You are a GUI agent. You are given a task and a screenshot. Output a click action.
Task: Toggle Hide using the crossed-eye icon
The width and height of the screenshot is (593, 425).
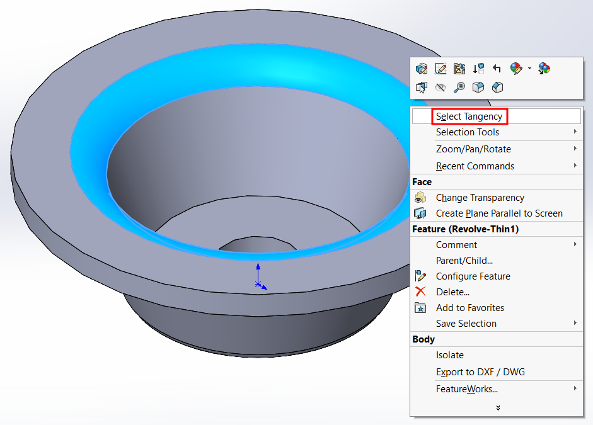click(440, 88)
